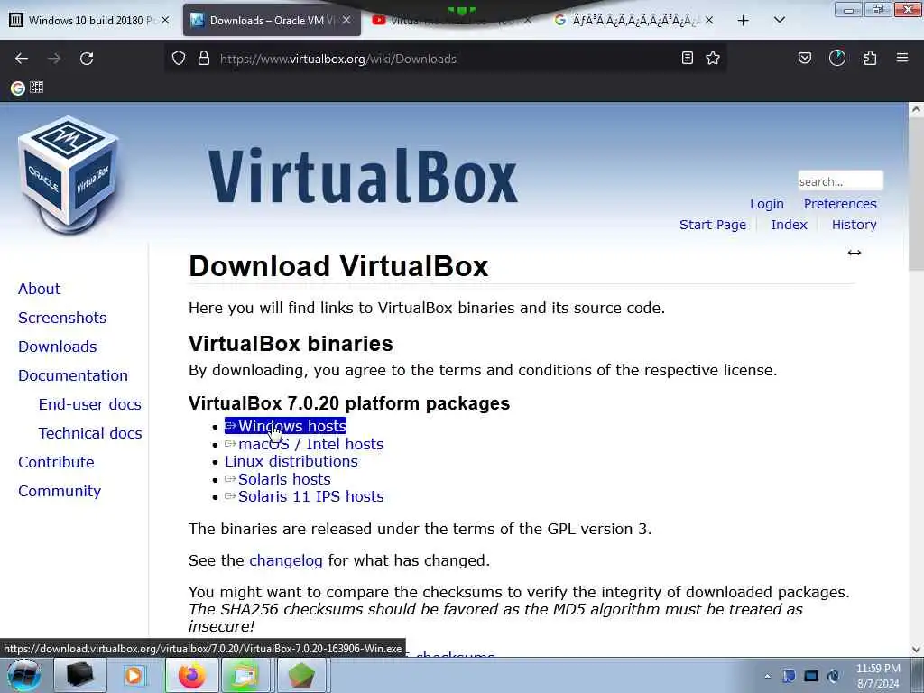Screen dimensions: 924x693
Task: Open the extensions puzzle icon
Action: [870, 58]
